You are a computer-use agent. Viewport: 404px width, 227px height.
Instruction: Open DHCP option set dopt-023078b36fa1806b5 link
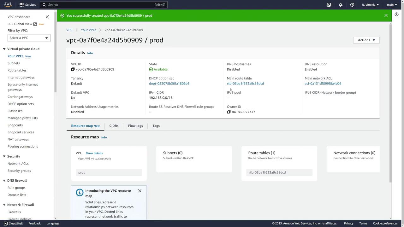tap(169, 84)
